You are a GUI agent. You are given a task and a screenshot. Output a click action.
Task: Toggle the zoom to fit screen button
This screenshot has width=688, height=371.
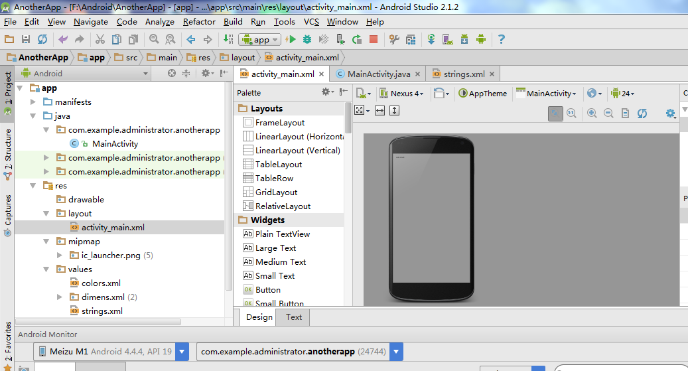pyautogui.click(x=555, y=113)
